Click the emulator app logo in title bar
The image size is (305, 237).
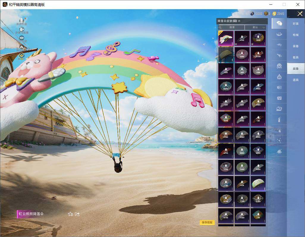coord(5,4)
